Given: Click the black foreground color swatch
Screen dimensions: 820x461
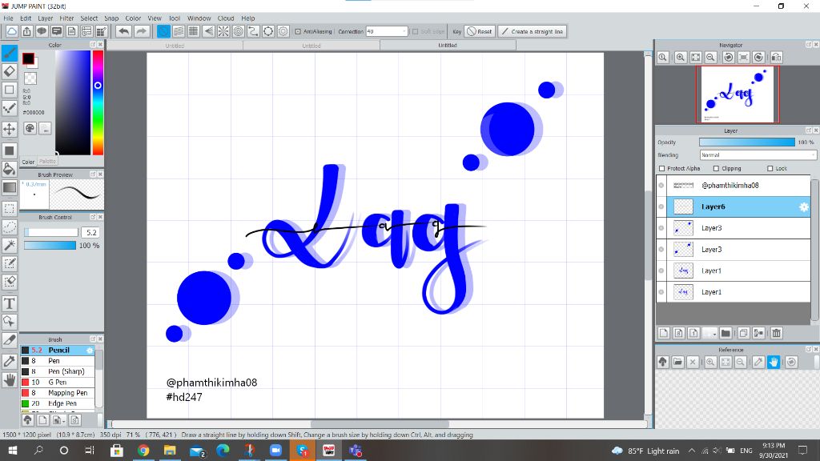Looking at the screenshot, I should pos(28,58).
